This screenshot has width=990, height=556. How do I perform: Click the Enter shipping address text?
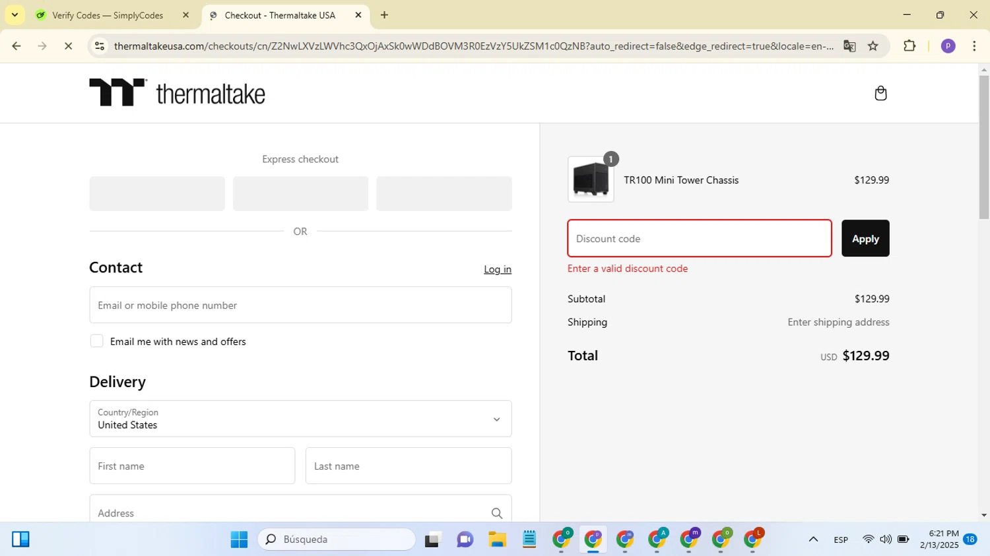pyautogui.click(x=838, y=322)
